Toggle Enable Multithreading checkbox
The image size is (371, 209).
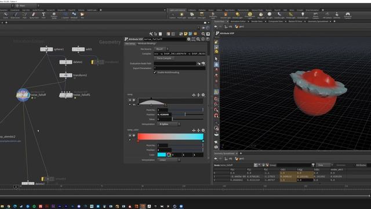click(155, 72)
